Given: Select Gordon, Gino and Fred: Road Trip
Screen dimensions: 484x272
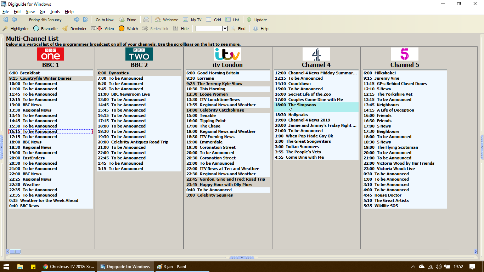Looking at the screenshot, I should pos(227,179).
